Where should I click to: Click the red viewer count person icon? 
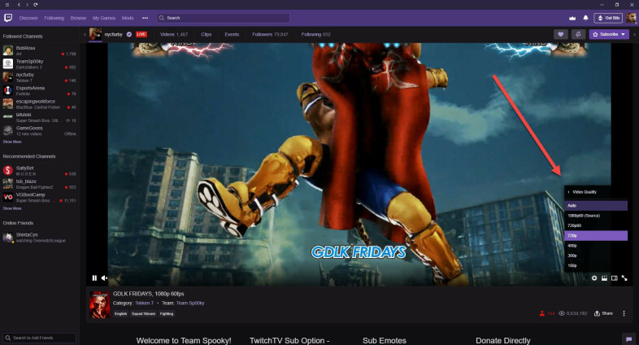[x=542, y=313]
